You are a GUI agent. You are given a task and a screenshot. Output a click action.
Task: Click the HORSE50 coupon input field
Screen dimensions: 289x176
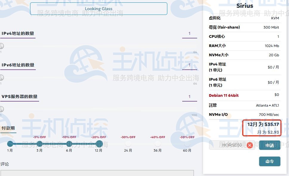click(232, 145)
